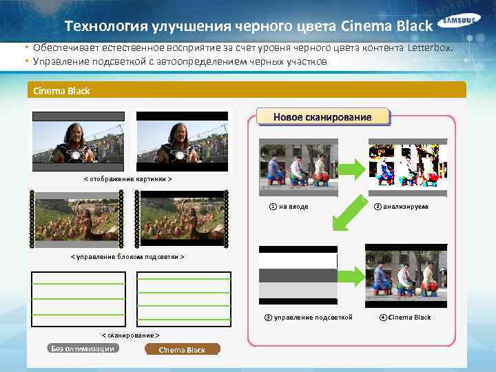The image size is (496, 372).
Task: Click the gray 'Без оптимизации' button
Action: [x=83, y=349]
